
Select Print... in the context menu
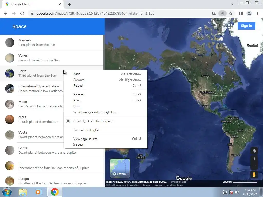tap(106, 100)
